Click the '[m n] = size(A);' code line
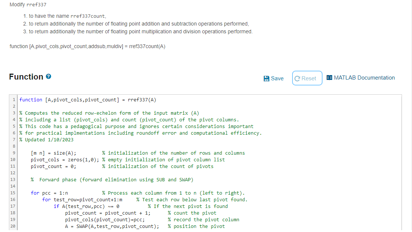This screenshot has width=412, height=232. (x=53, y=153)
